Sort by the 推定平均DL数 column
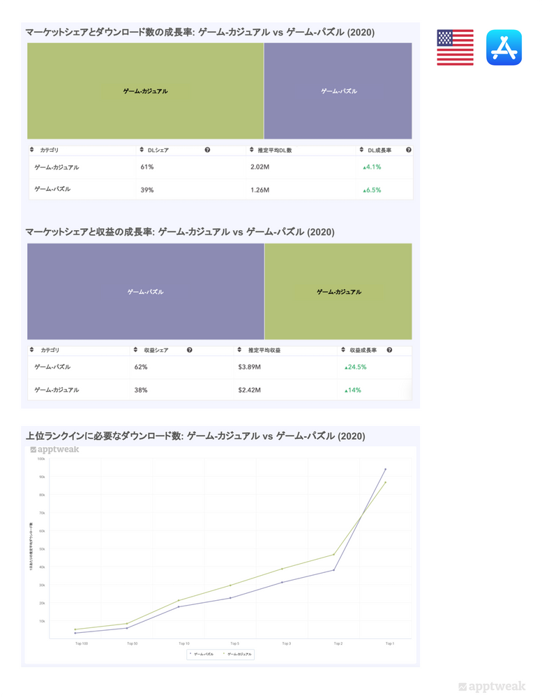The image size is (542, 697). (251, 150)
